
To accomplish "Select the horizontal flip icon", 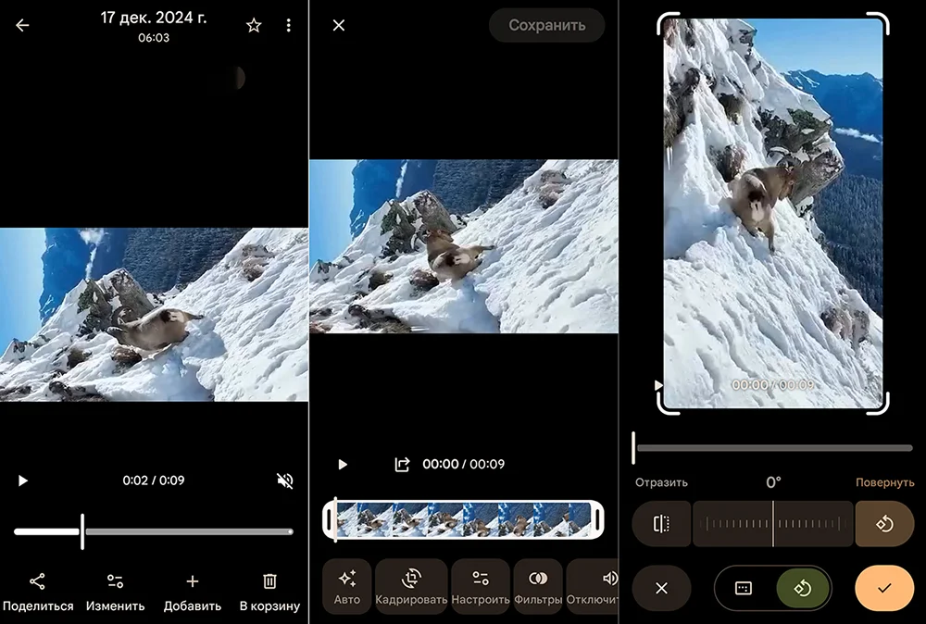I will [661, 523].
